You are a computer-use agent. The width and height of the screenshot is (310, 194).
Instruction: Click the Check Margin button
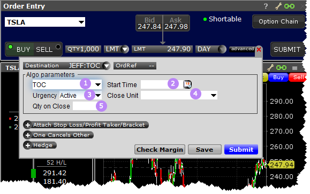160,150
